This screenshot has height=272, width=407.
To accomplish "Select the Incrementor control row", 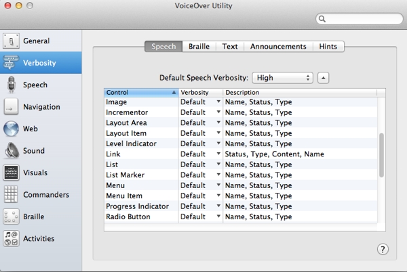I will (x=241, y=112).
